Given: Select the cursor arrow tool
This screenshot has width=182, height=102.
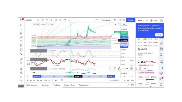Looking at the screenshot, I should (21, 25).
